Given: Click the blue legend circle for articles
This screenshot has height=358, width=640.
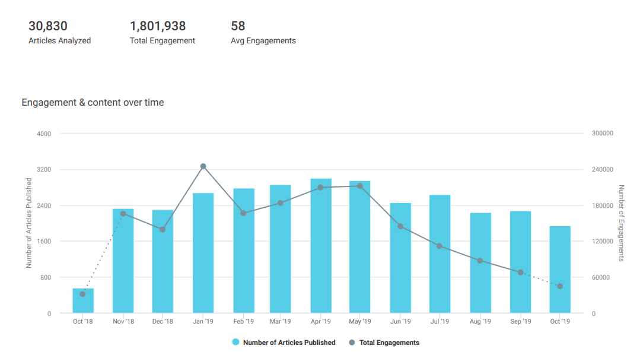Looking at the screenshot, I should [235, 343].
